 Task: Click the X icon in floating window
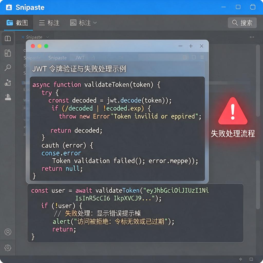(201, 46)
